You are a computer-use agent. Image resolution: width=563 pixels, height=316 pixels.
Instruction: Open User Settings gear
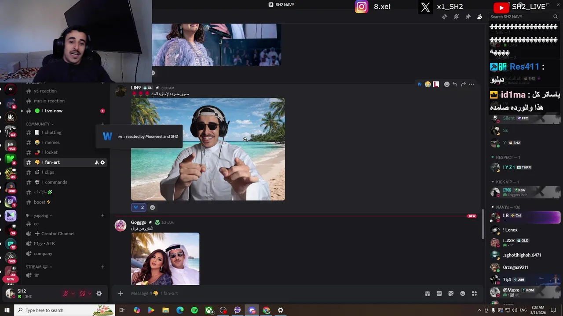tap(99, 294)
